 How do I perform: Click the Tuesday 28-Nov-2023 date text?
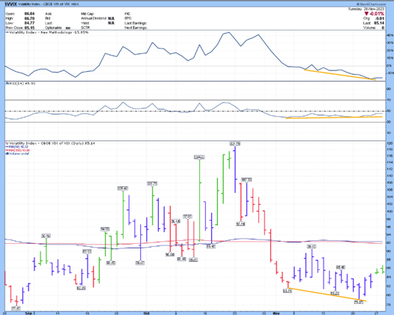click(x=366, y=9)
